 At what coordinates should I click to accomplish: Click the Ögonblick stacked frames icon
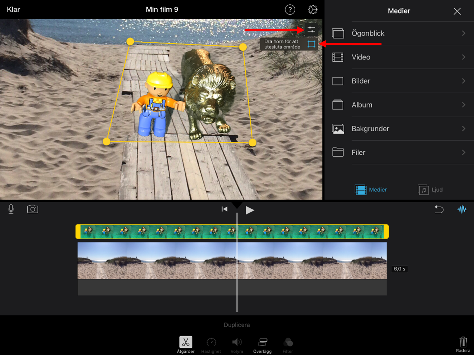pyautogui.click(x=338, y=33)
